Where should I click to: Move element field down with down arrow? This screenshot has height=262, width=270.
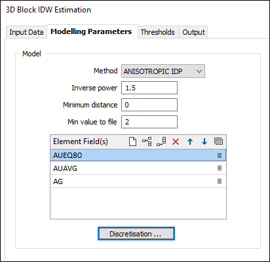pyautogui.click(x=204, y=141)
